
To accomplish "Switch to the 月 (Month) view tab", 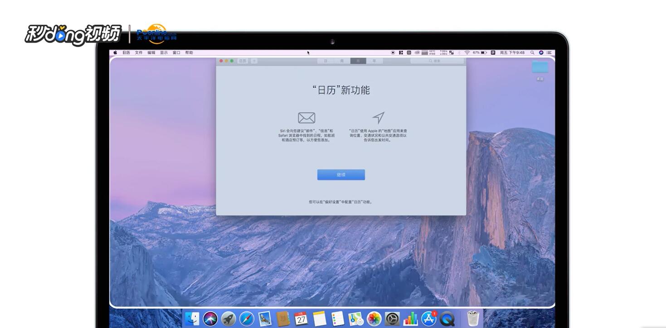I will [358, 61].
